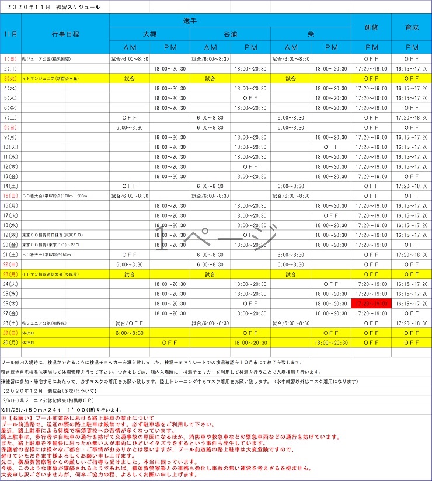Select date cell '3(火)' in yellow row
Viewport: 432px width, 481px height.
(x=11, y=79)
